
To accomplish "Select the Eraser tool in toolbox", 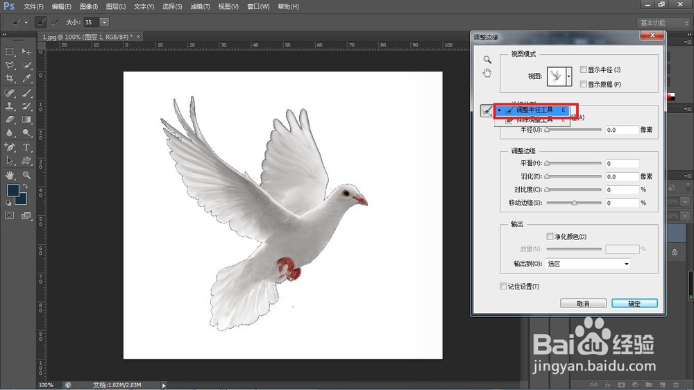I will (10, 119).
